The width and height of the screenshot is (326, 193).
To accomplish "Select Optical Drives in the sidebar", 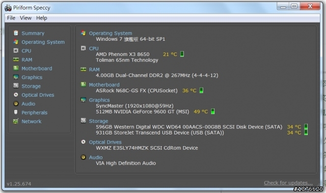I will pos(38,95).
